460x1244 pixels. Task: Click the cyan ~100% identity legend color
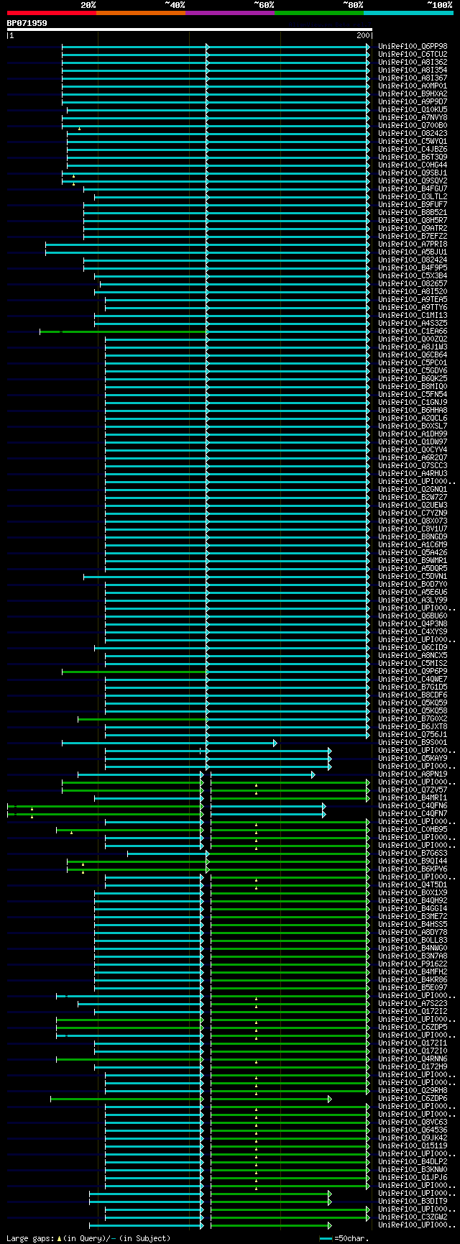[408, 13]
